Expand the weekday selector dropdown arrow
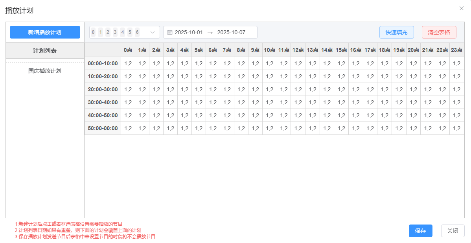 (x=153, y=32)
